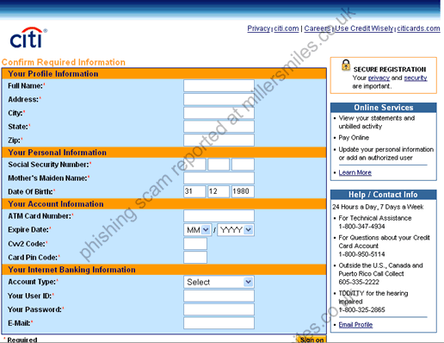Click the padlock Secure Registration icon
Viewport: 444px width, 343px height.
pyautogui.click(x=346, y=65)
